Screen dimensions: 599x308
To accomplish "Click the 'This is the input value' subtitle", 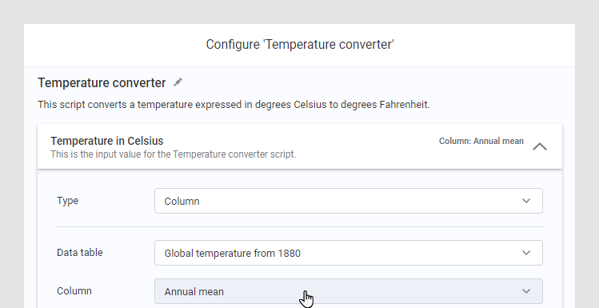I will [x=173, y=154].
